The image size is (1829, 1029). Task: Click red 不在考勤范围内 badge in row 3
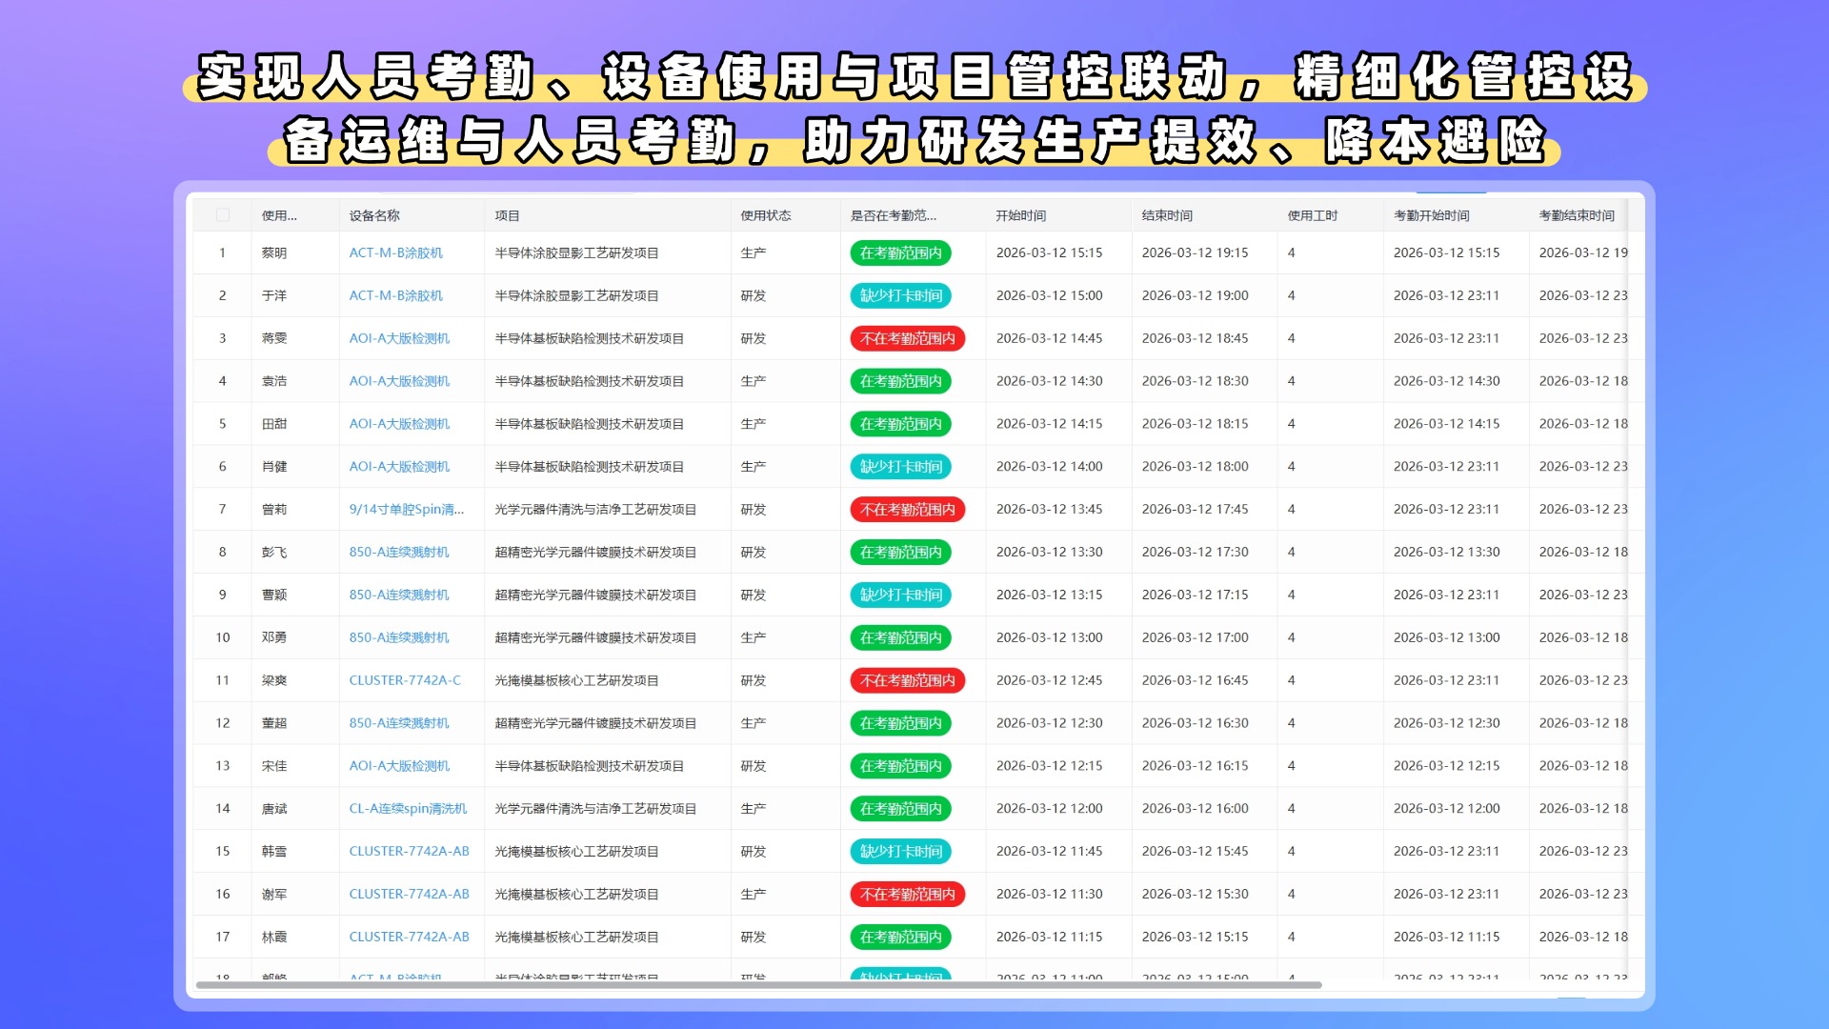tap(907, 339)
